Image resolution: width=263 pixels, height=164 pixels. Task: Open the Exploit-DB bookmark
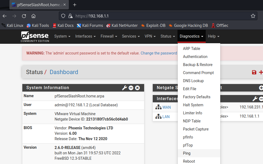pos(155,25)
